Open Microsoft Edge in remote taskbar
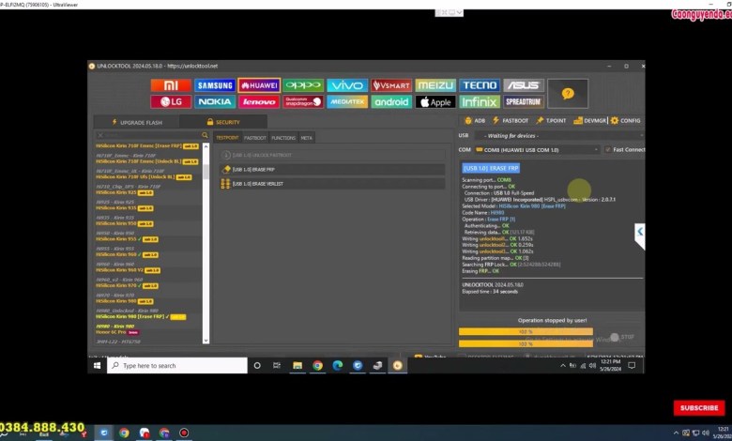The width and height of the screenshot is (732, 441). [338, 366]
